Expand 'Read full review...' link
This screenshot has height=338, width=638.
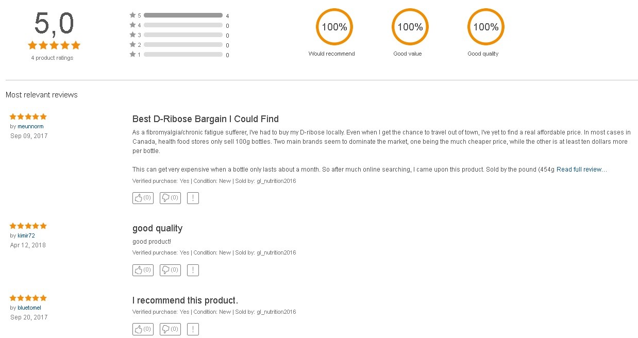pos(581,170)
